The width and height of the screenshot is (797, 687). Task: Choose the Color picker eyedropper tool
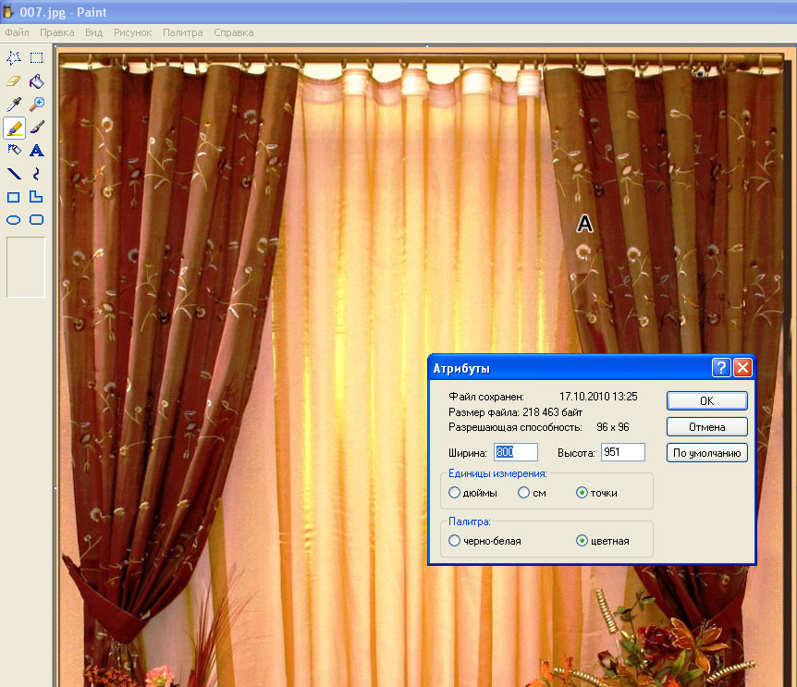point(14,104)
